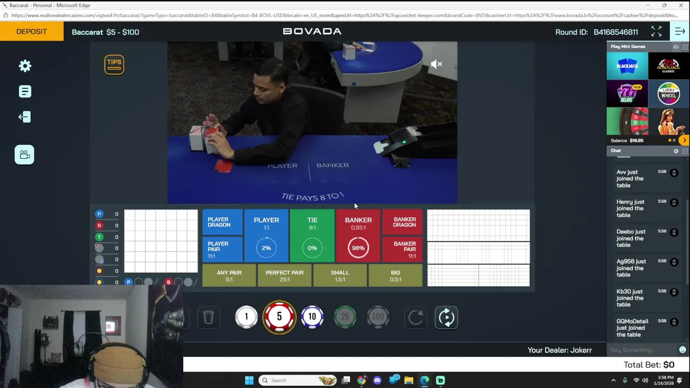Minimize the Chat panel

(685, 151)
